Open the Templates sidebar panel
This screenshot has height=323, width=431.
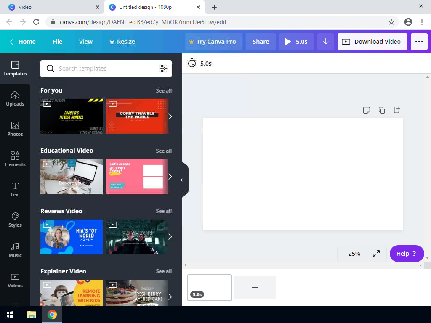coord(15,69)
